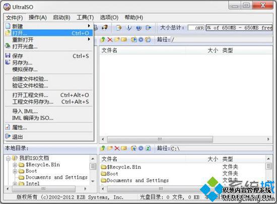Click the red delete X in image toolbar
The image size is (277, 204).
pos(110,40)
